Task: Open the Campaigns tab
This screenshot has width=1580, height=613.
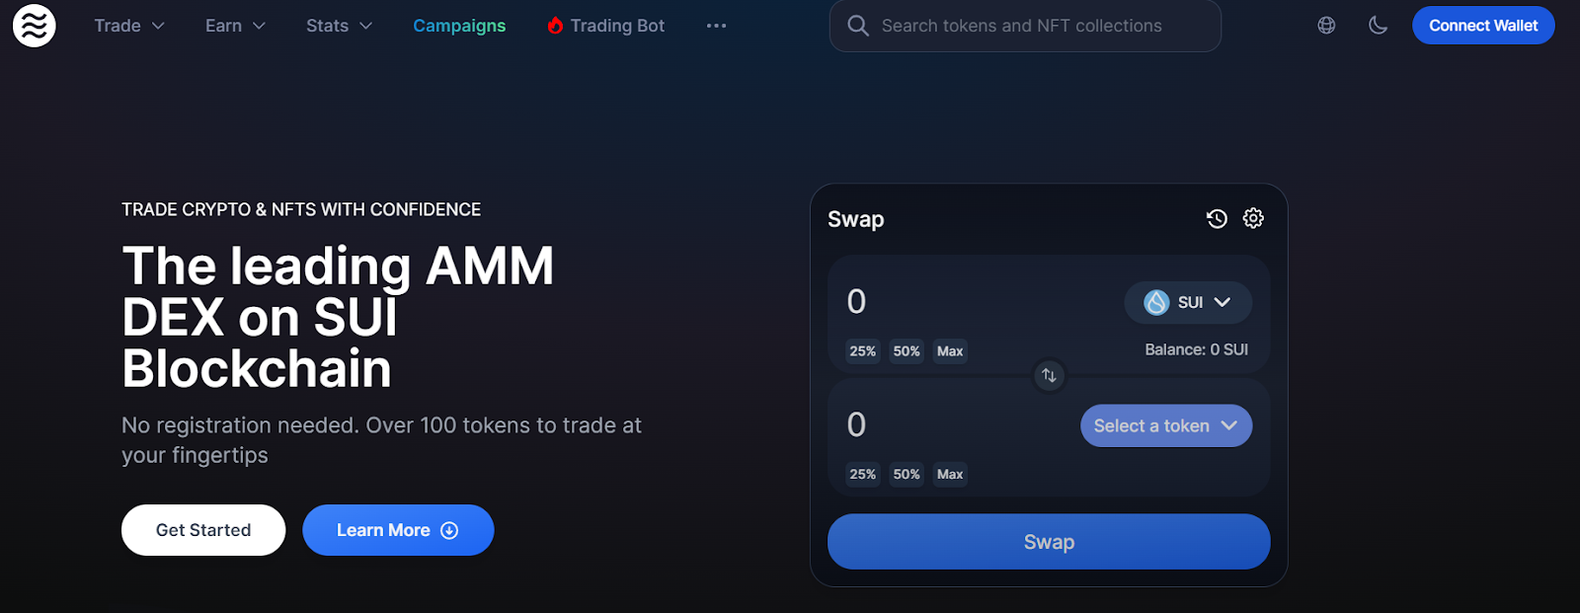Action: pos(459,26)
